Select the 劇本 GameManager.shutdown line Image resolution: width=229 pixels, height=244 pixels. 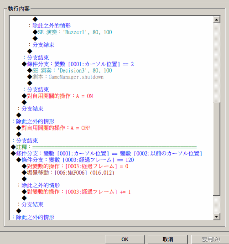tap(65, 77)
